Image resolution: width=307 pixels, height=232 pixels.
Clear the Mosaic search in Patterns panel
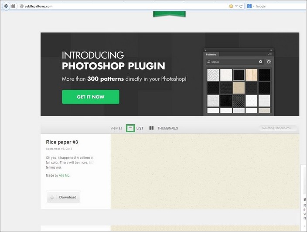[x=261, y=61]
